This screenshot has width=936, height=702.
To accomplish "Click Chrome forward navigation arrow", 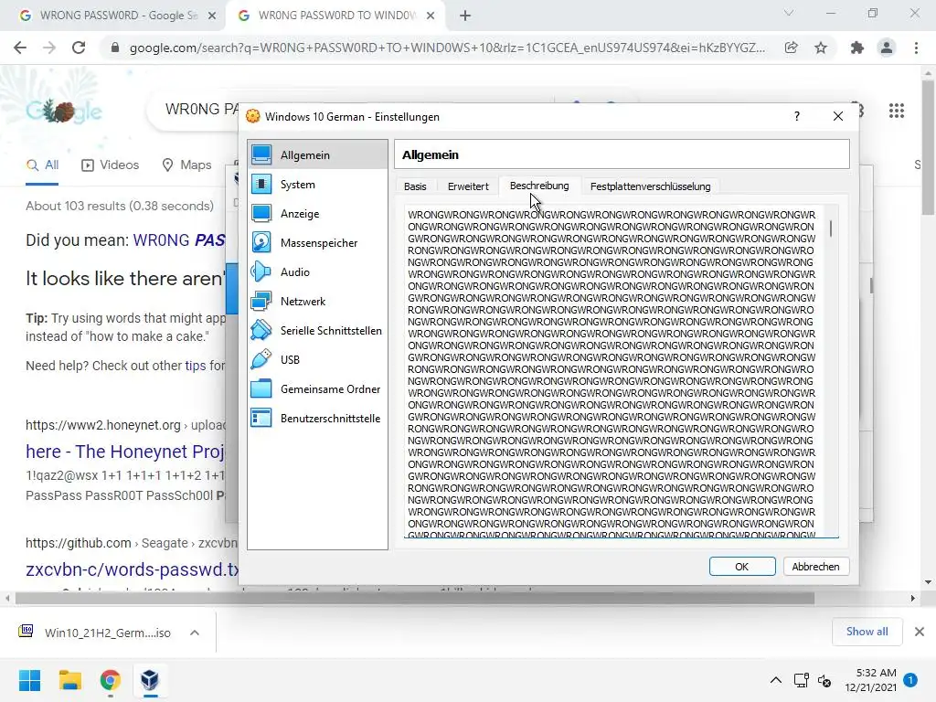I will 49,48.
